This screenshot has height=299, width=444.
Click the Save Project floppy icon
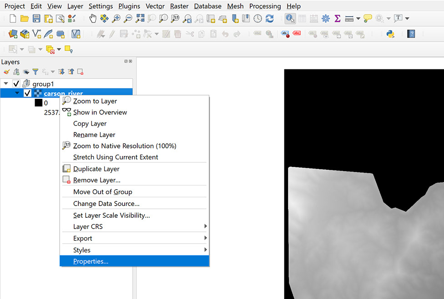click(36, 19)
